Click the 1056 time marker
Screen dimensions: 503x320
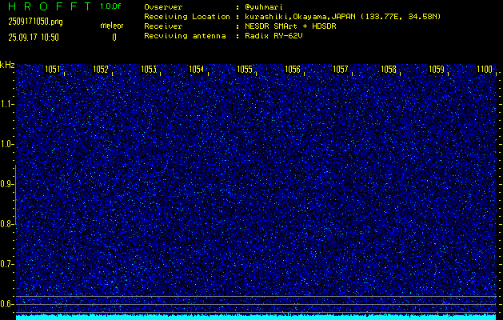click(x=293, y=70)
